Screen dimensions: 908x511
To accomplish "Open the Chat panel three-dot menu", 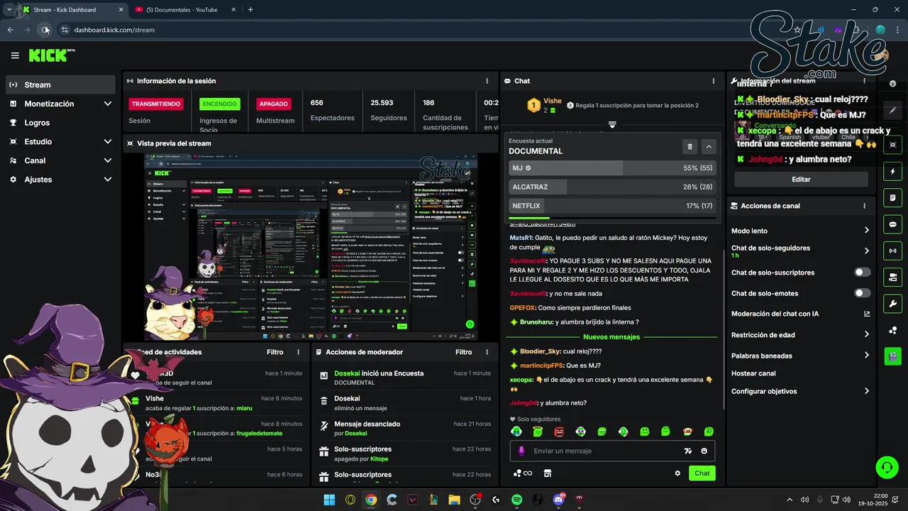I will (x=714, y=81).
